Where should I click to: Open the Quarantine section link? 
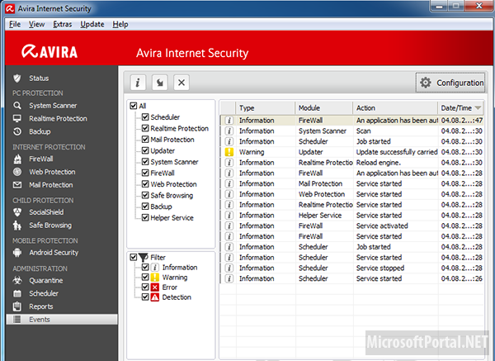pos(46,280)
